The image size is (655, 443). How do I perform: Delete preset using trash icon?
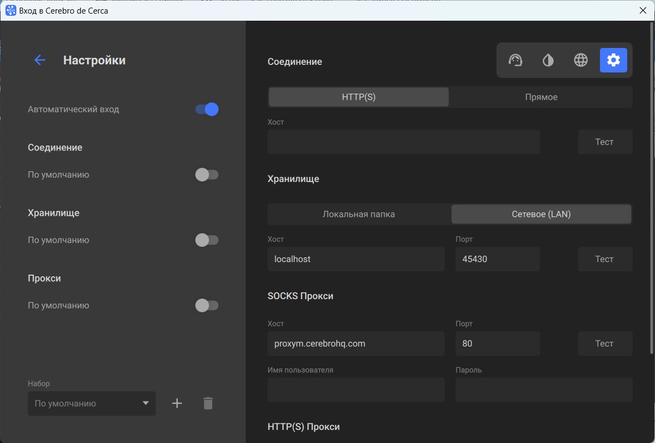click(x=208, y=403)
